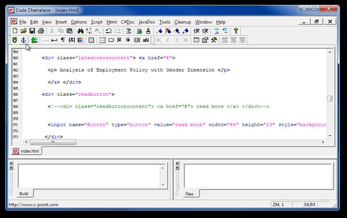Open Find using the binoculars icon
Viewport: 347px width, 218px height.
(80, 31)
